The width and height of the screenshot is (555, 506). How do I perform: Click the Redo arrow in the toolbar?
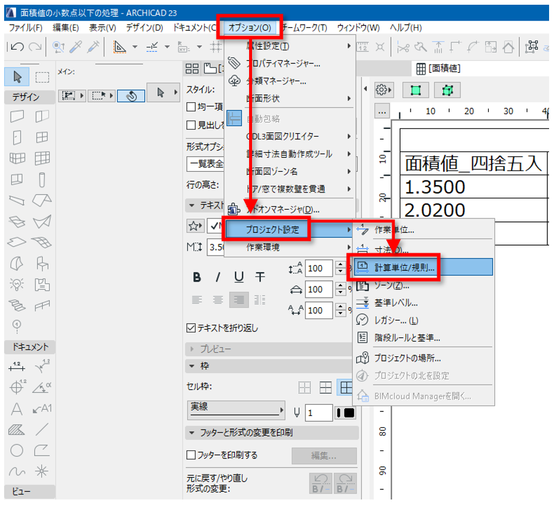35,47
